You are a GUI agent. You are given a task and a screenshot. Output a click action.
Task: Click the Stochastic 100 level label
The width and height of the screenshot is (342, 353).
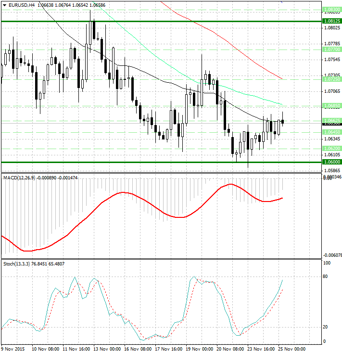tap(327, 263)
